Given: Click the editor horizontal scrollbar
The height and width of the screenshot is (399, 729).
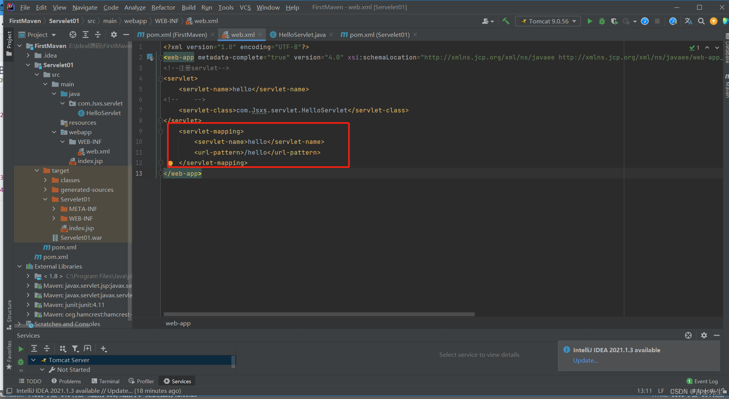Looking at the screenshot, I should tap(319, 314).
